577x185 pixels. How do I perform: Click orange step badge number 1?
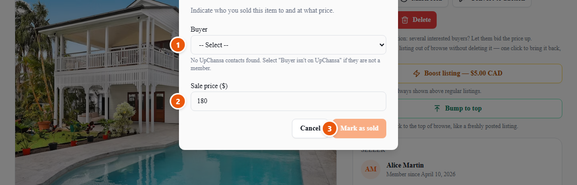[x=178, y=45]
